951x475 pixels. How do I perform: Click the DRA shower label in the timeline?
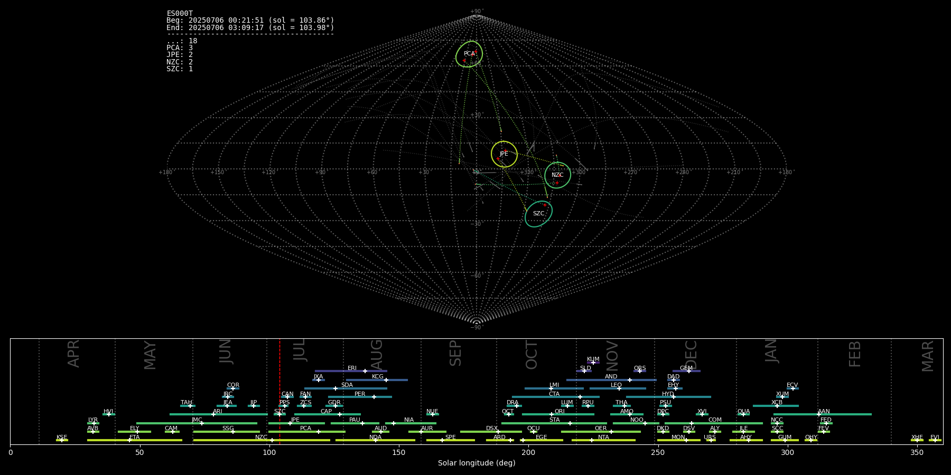512,402
